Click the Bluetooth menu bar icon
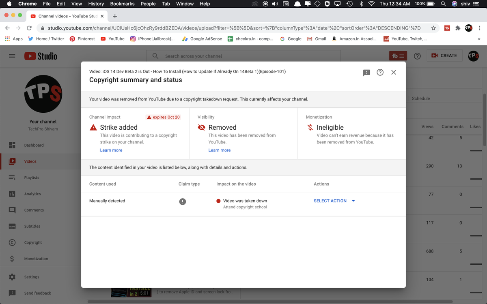The height and width of the screenshot is (304, 487). click(x=361, y=4)
